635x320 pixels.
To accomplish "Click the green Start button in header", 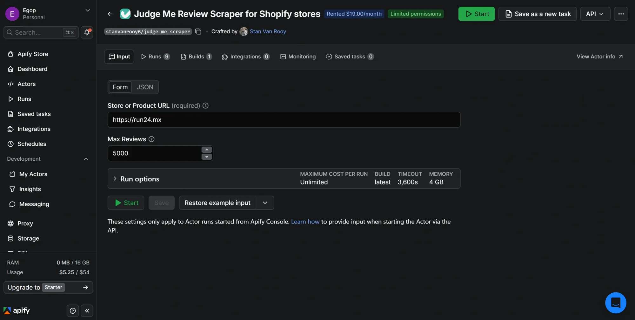I will coord(477,14).
